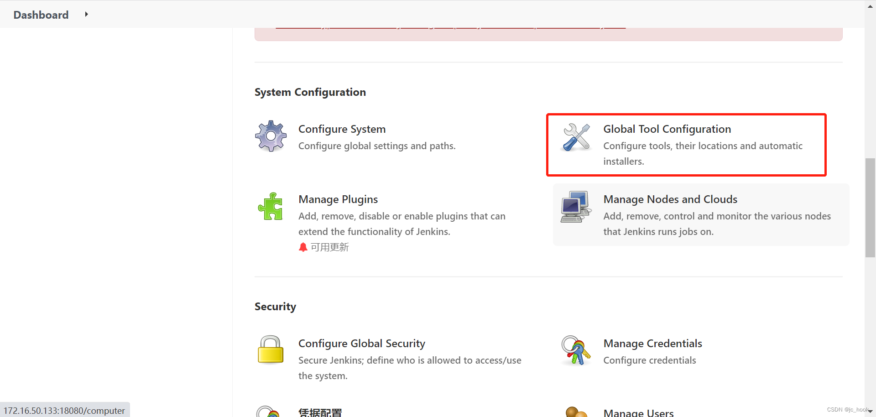Click the Configure System gear icon
The height and width of the screenshot is (417, 876).
pyautogui.click(x=271, y=136)
